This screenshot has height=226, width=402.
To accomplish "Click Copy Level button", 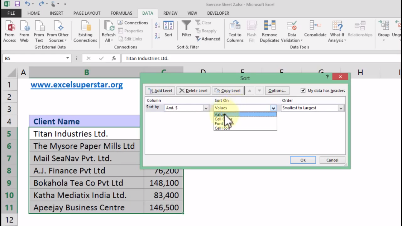I will [228, 91].
